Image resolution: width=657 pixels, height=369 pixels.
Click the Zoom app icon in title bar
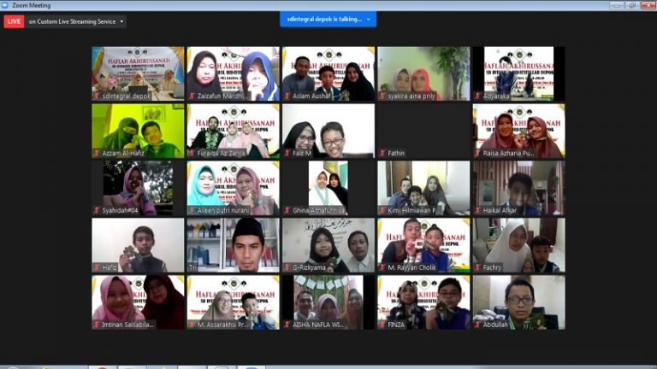tap(5, 5)
